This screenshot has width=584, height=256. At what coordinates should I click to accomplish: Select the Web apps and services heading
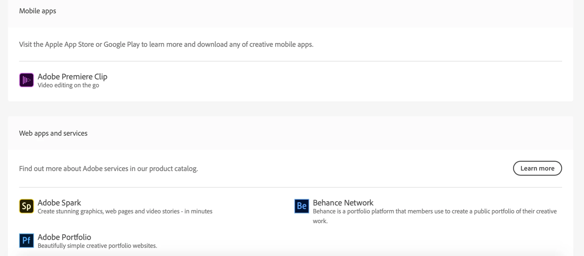coord(53,133)
